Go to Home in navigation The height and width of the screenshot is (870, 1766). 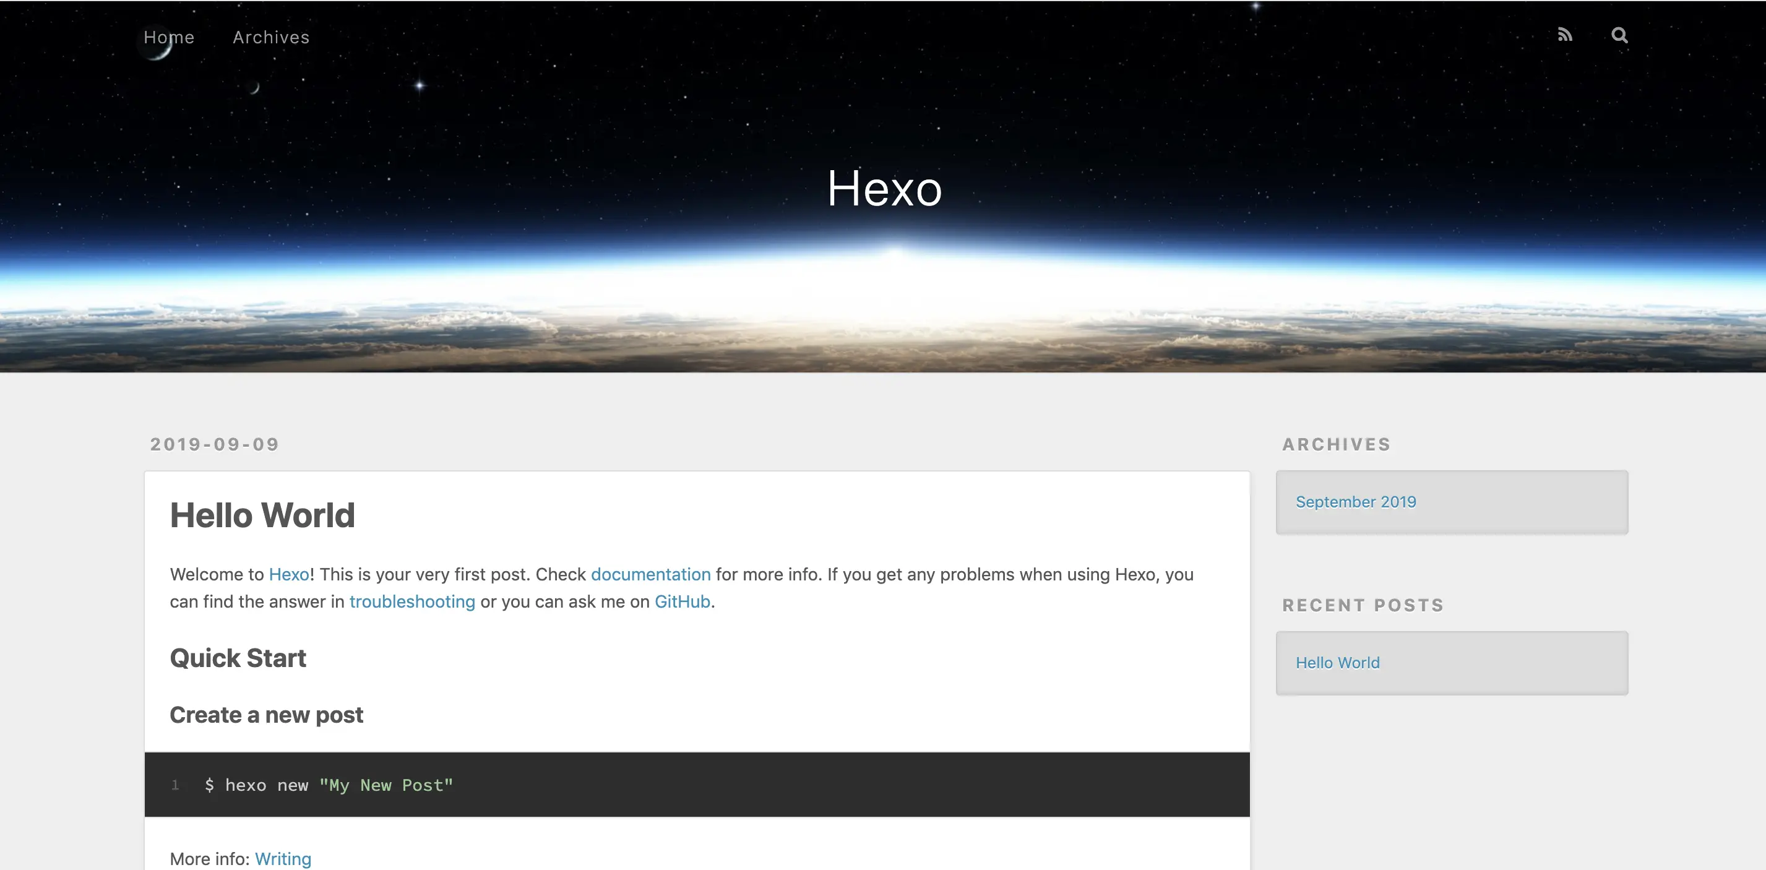click(169, 37)
